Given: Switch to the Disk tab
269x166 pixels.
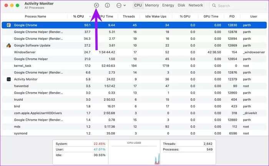Looking at the screenshot, I should (181, 5).
